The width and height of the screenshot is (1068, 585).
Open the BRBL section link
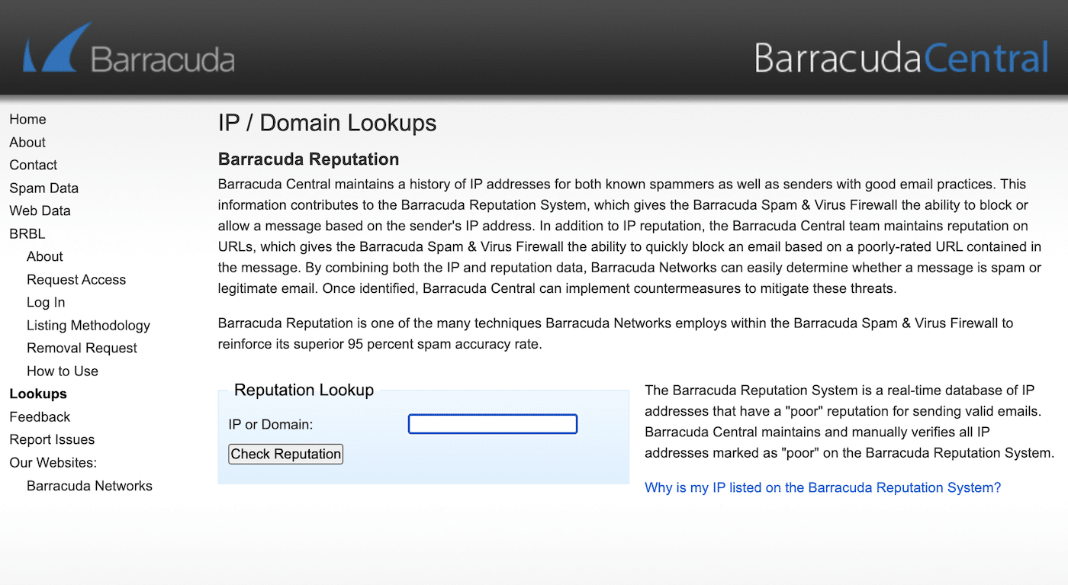pyautogui.click(x=27, y=233)
